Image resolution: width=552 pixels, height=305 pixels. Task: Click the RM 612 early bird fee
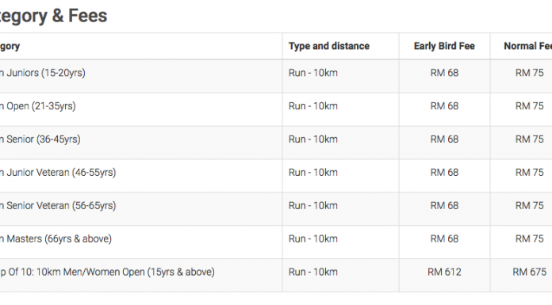click(x=444, y=272)
